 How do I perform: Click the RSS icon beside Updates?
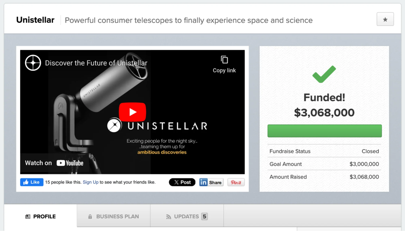tap(169, 217)
